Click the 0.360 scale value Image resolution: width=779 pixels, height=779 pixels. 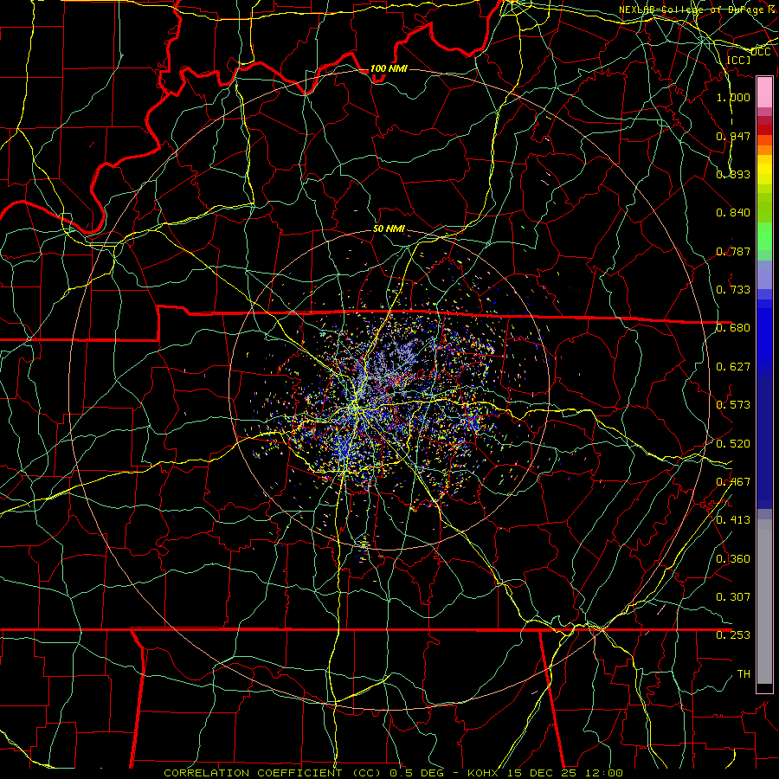(x=733, y=559)
